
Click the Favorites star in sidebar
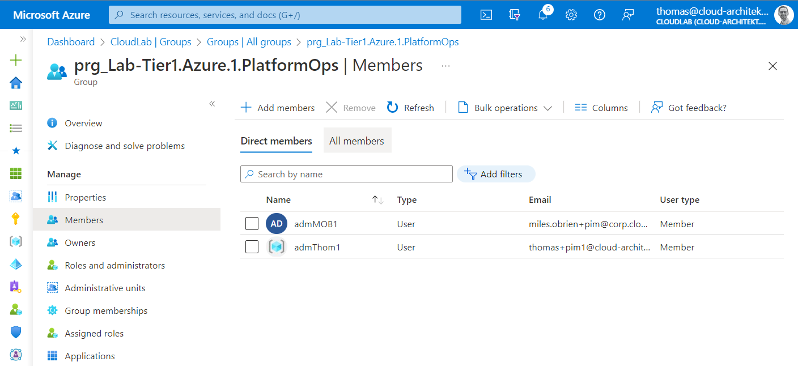(x=16, y=151)
